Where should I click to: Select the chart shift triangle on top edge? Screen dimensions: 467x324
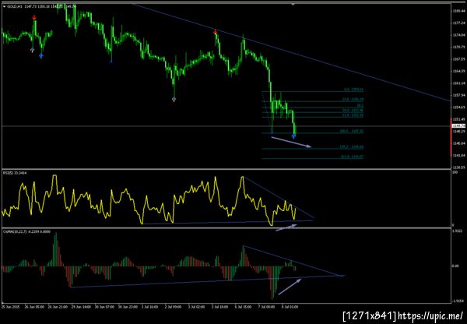point(293,4)
